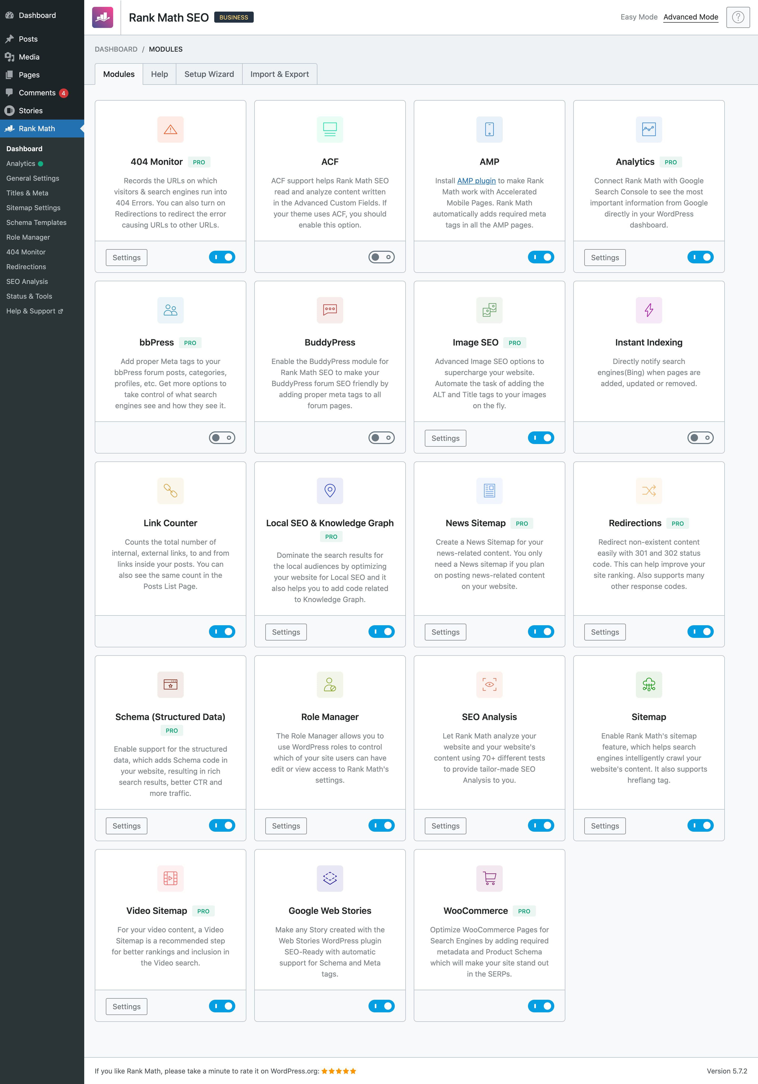Switch to the Setup Wizard tab
Screen dimensions: 758x1084
(209, 74)
